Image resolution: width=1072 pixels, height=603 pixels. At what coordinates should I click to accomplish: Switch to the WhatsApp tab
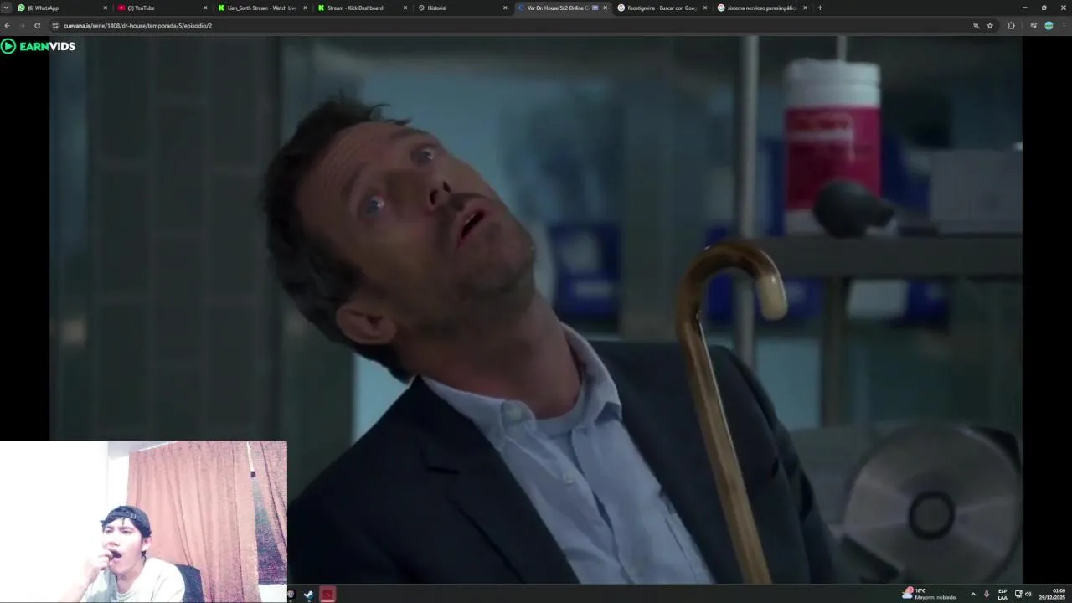coord(62,8)
